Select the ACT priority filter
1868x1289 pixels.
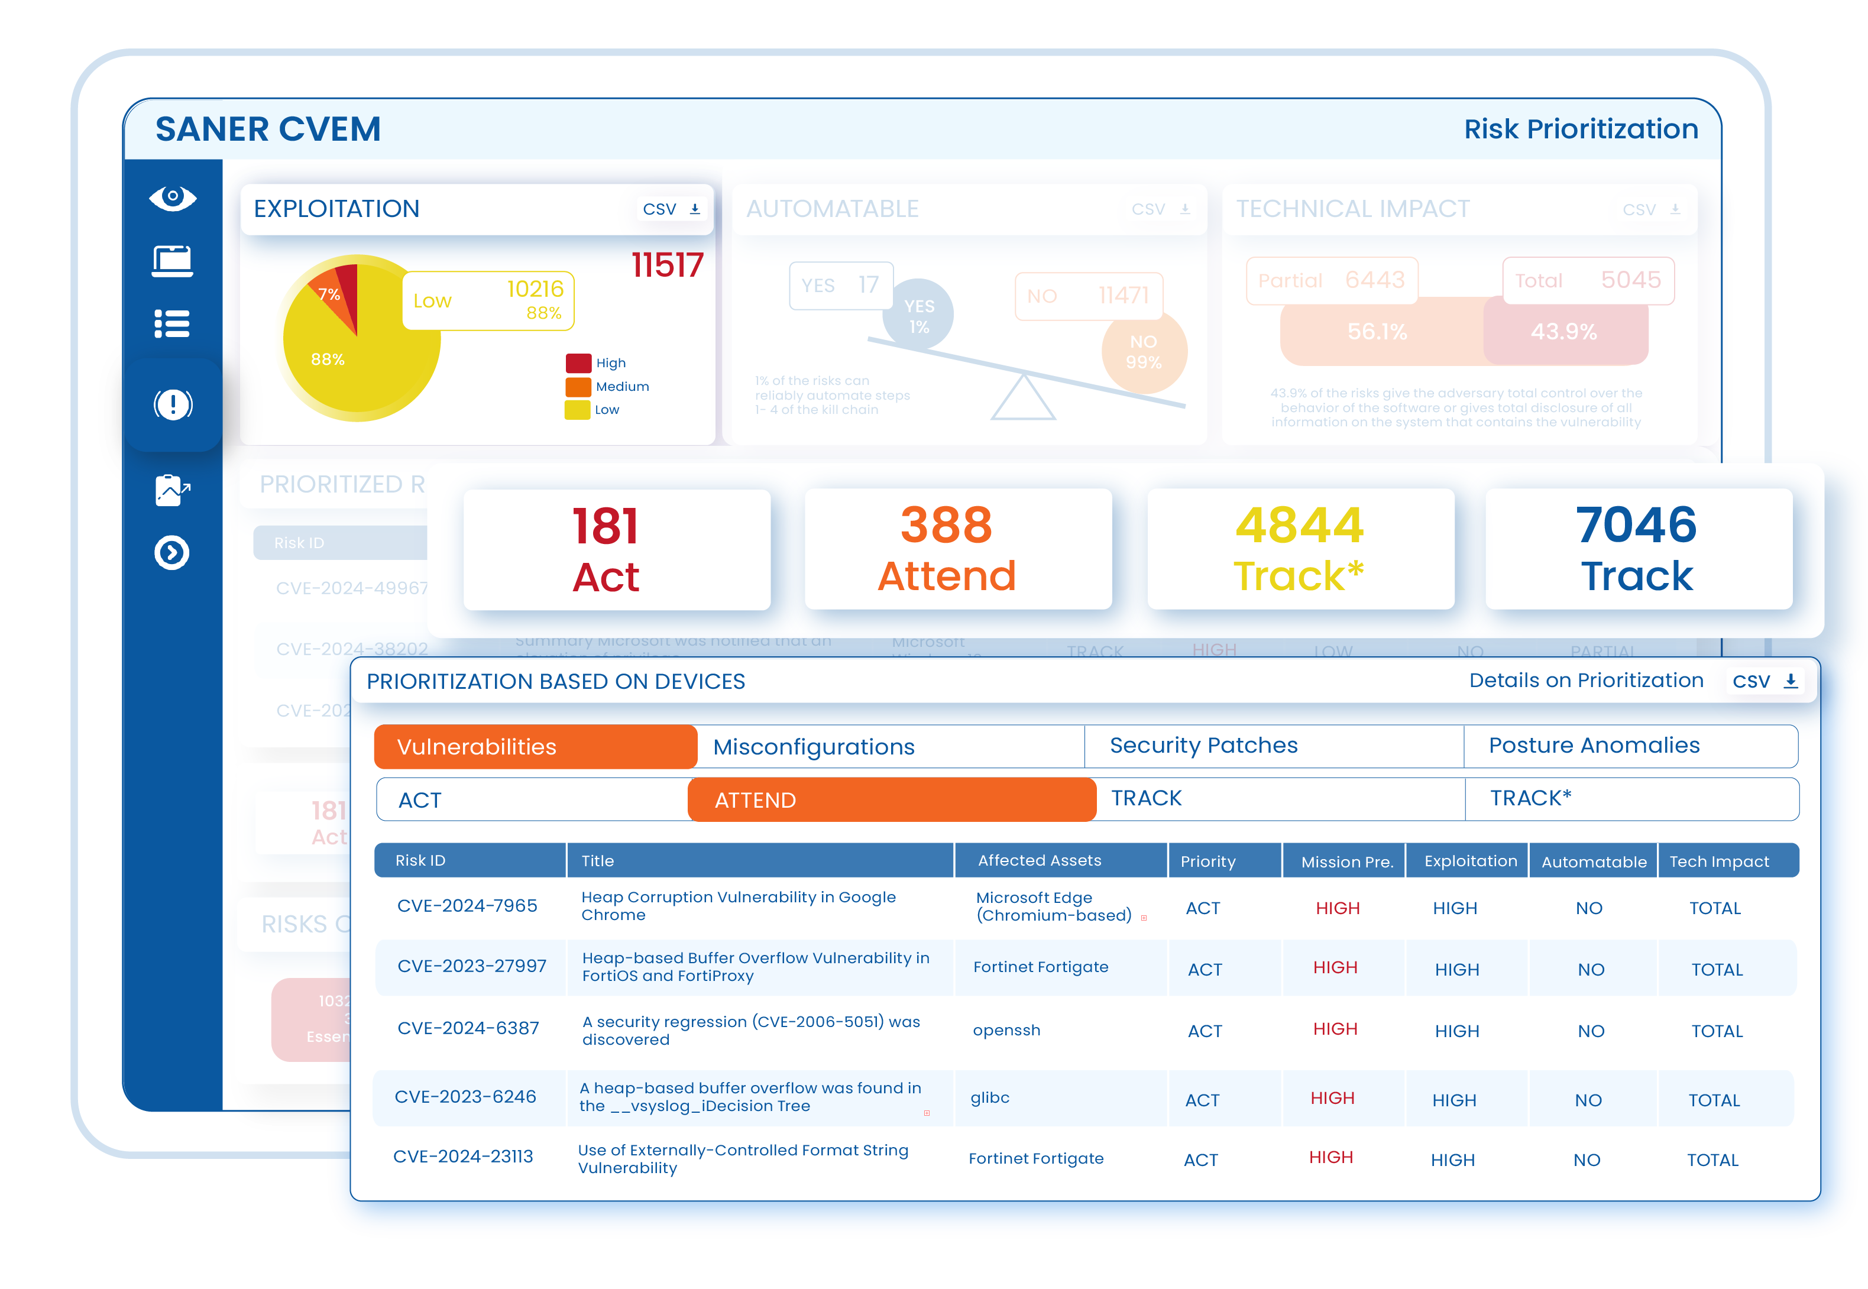tap(420, 799)
